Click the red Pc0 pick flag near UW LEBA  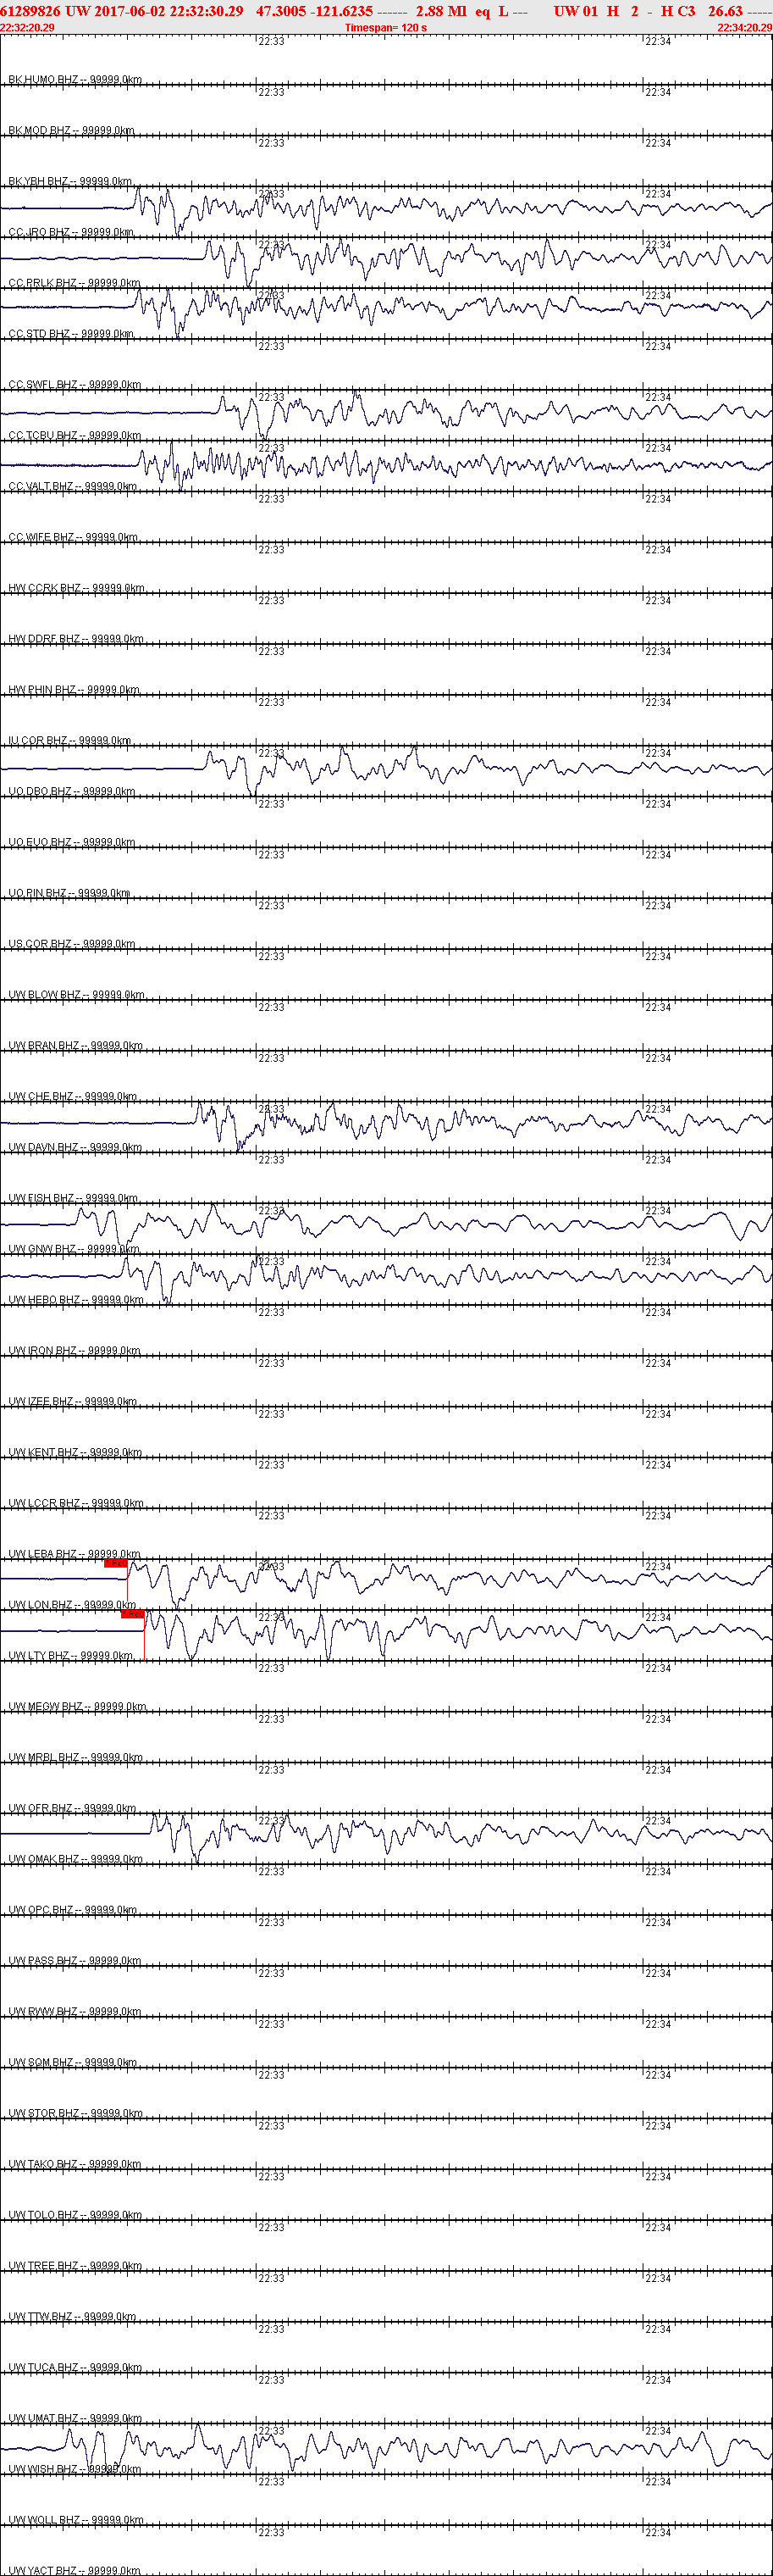(x=116, y=1563)
